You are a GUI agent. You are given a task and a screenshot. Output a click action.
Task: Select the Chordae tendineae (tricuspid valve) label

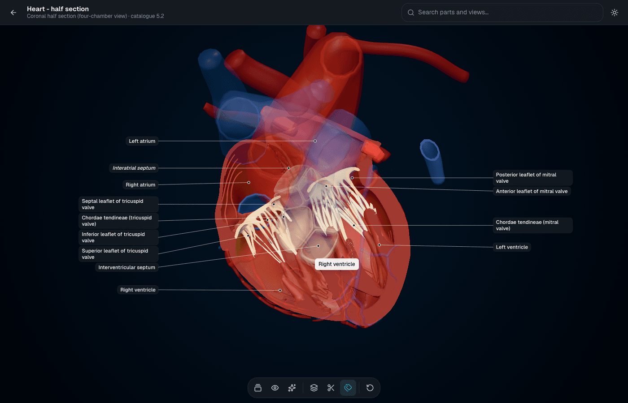point(118,221)
